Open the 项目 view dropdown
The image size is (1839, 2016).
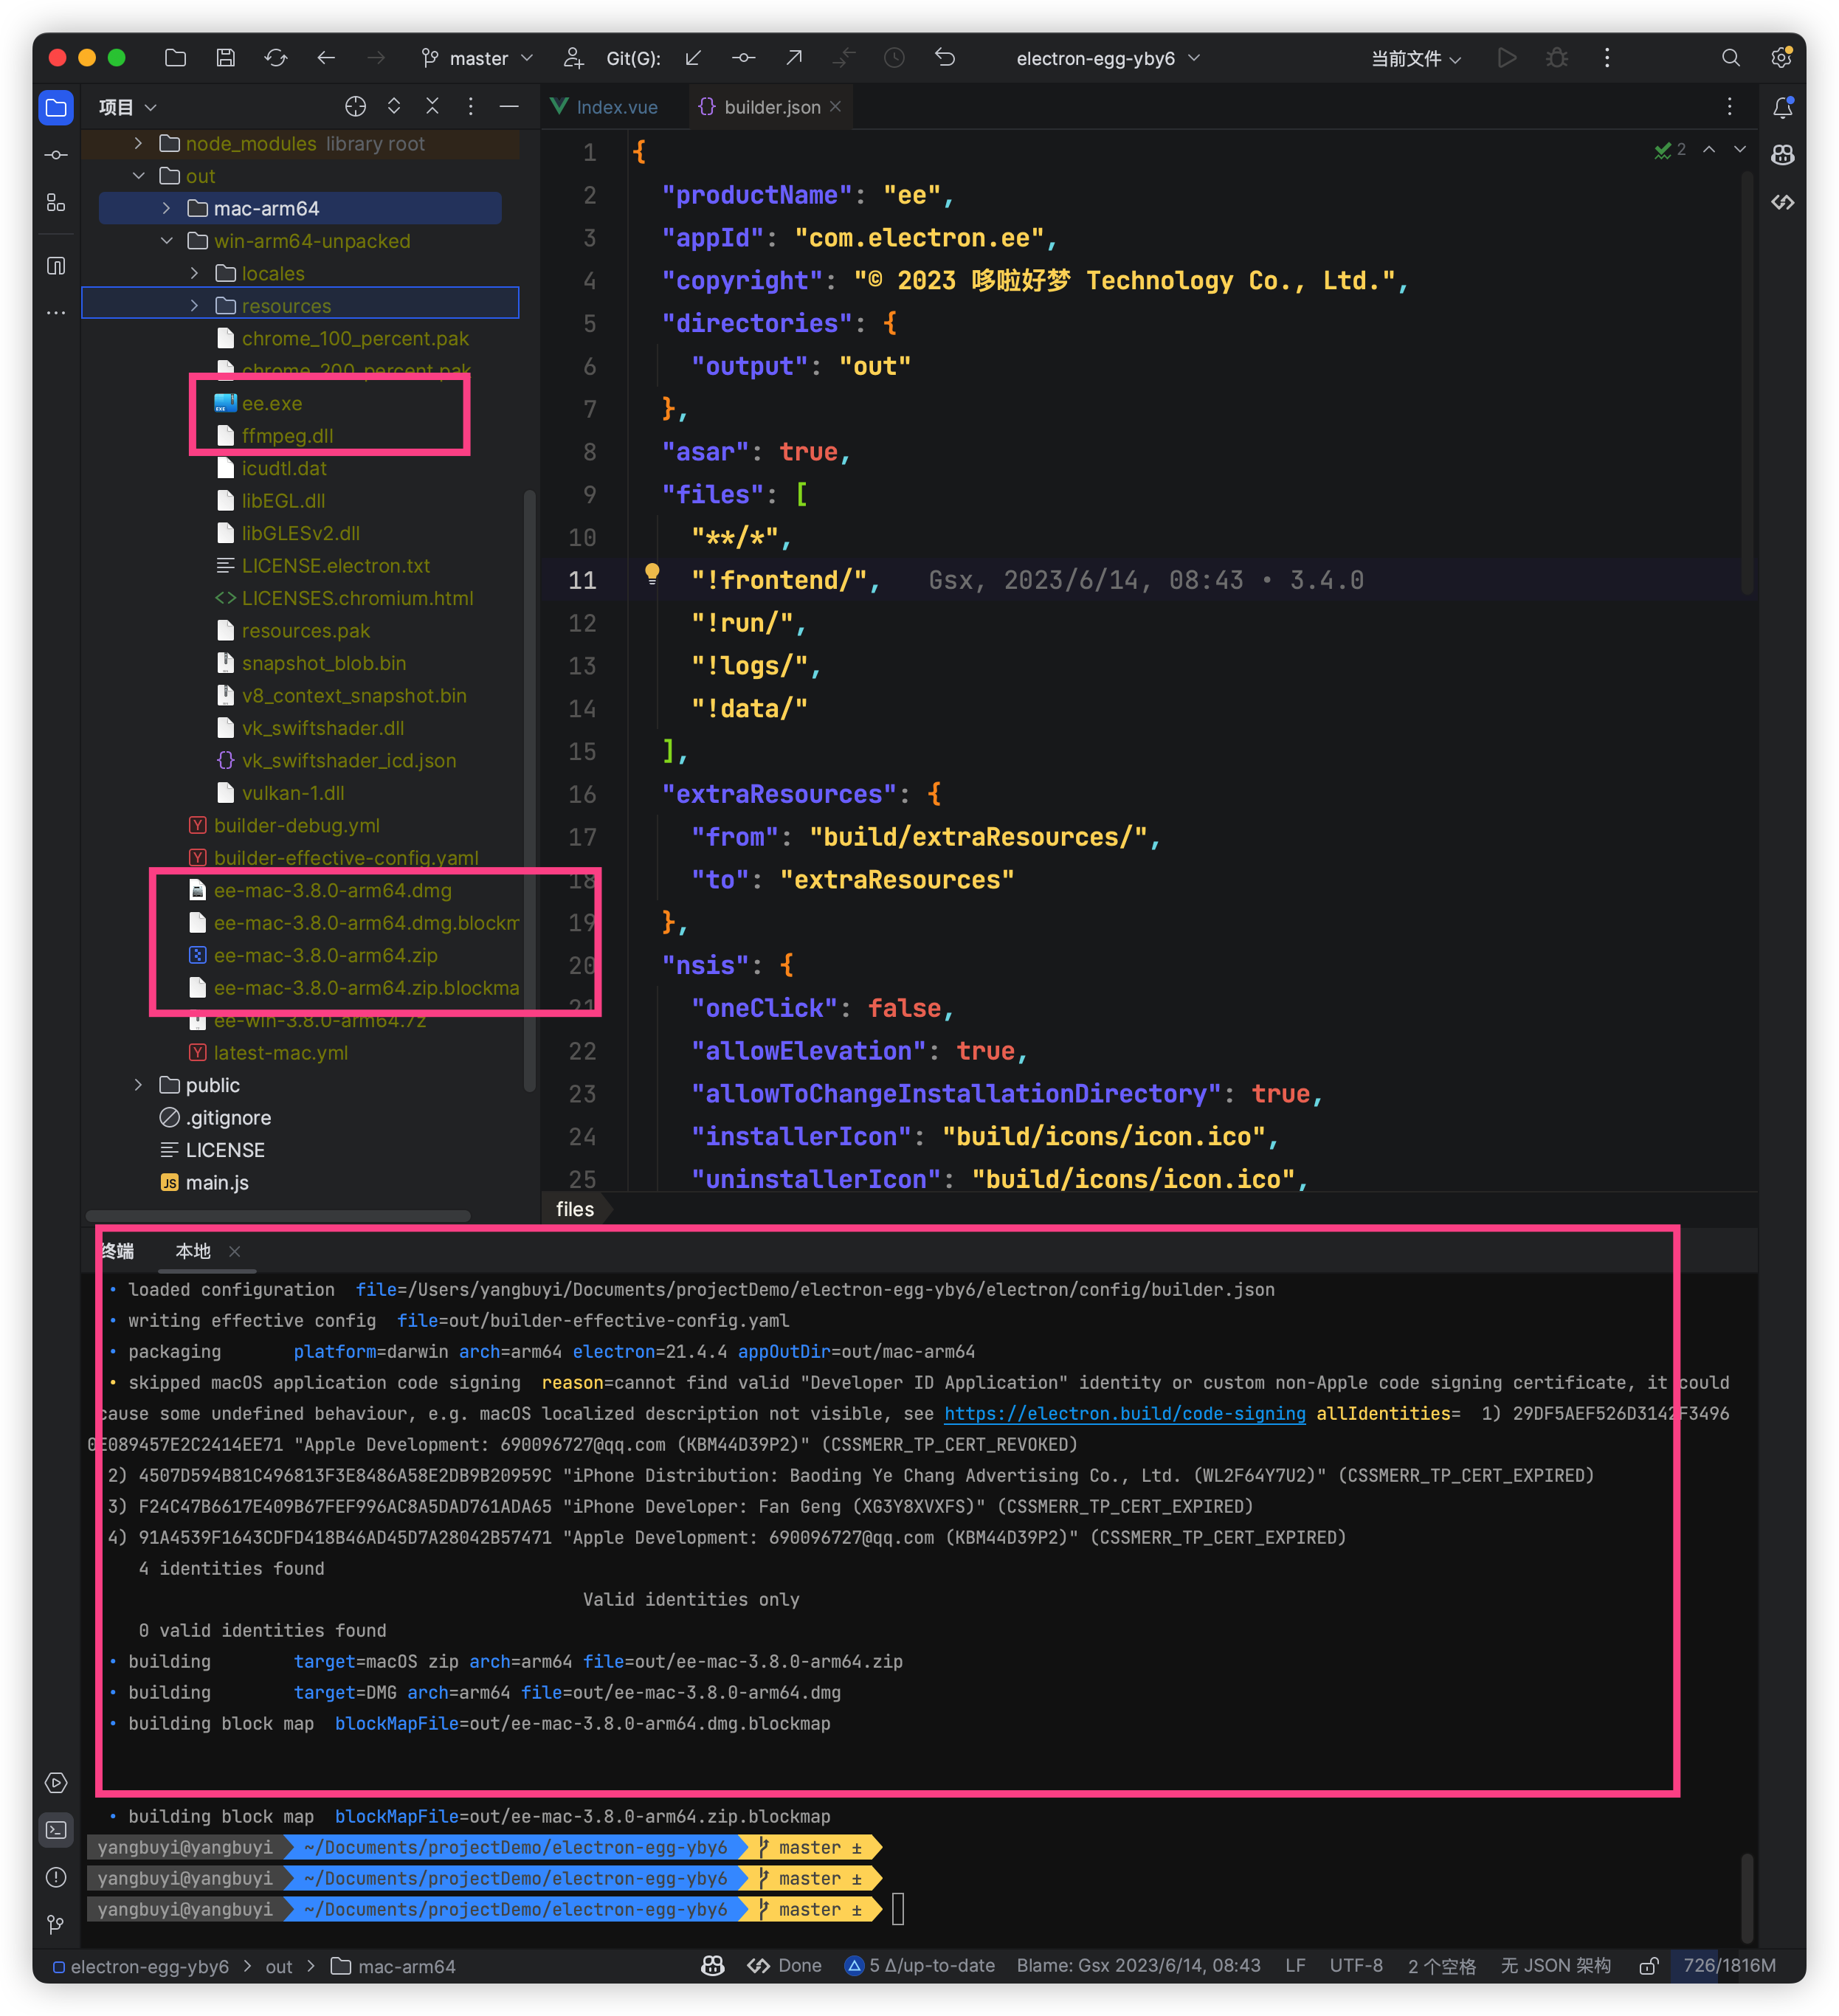pos(128,107)
